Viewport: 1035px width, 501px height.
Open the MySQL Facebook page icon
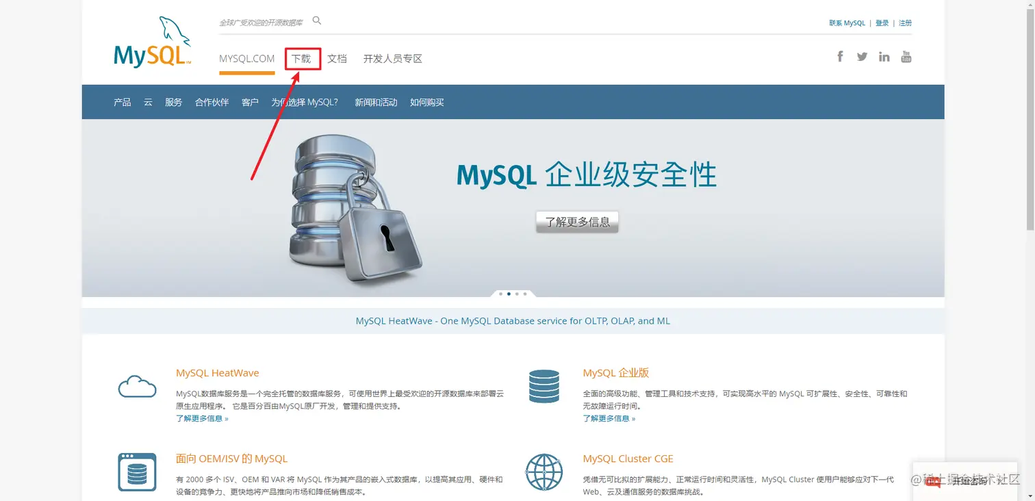pos(840,56)
